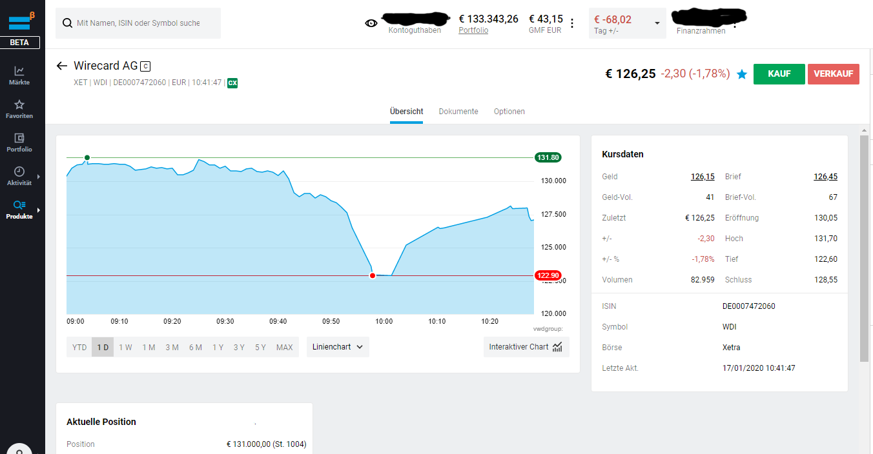The image size is (873, 454).
Task: Unfavorite Wirecard AG via the star icon
Action: coord(741,74)
